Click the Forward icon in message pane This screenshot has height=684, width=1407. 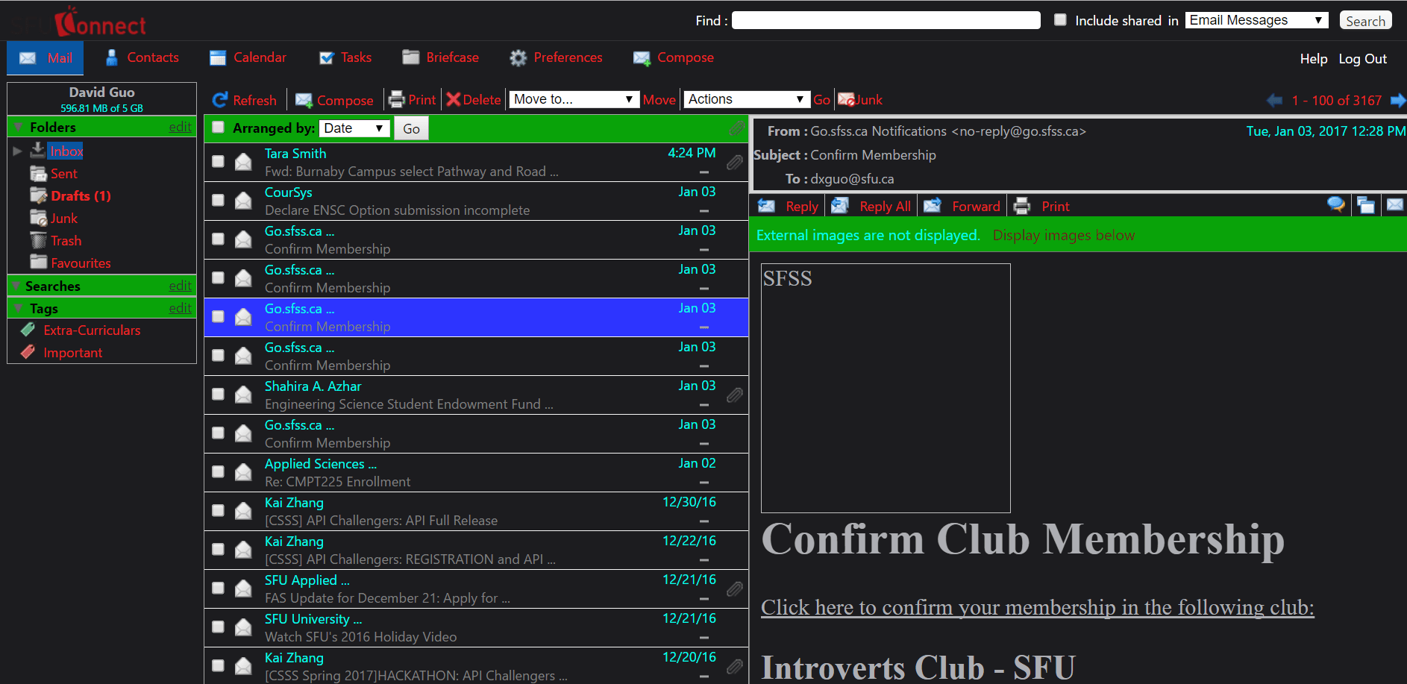933,206
